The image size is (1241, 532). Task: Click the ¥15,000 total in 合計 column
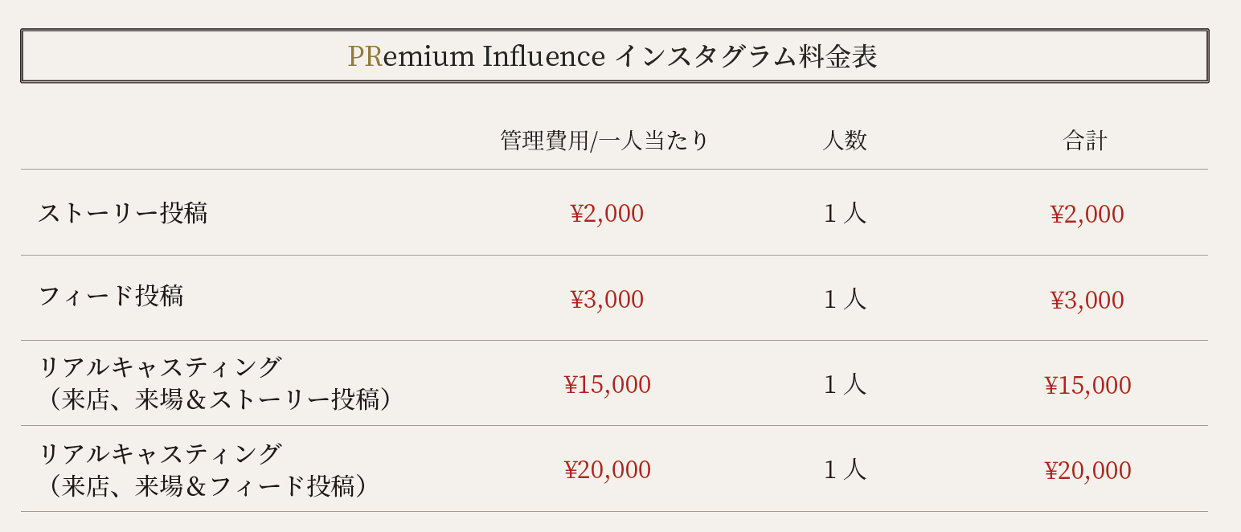coord(1087,386)
